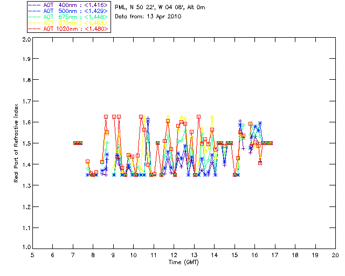This screenshot has height=276, width=345.
Task: Click the y-axis label 1.6
Action: coord(26,122)
